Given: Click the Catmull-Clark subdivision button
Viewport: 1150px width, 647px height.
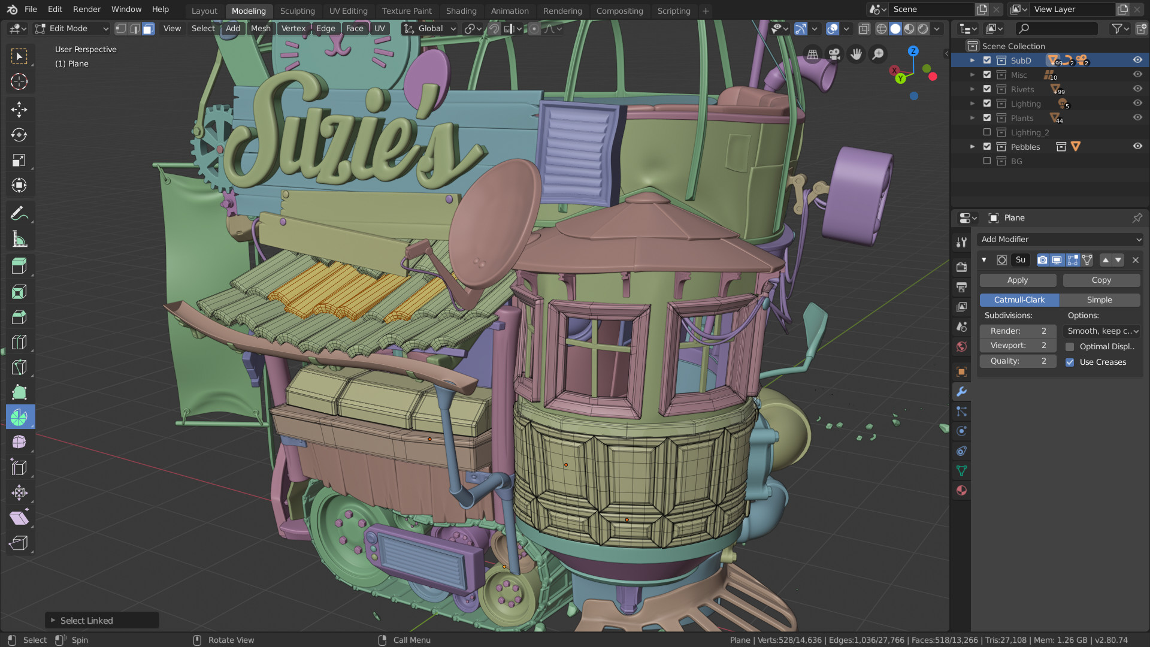Looking at the screenshot, I should click(1019, 300).
